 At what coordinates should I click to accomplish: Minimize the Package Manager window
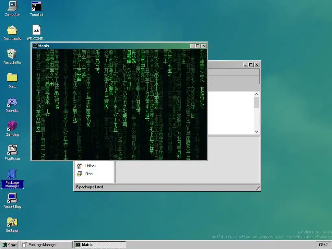[245, 65]
